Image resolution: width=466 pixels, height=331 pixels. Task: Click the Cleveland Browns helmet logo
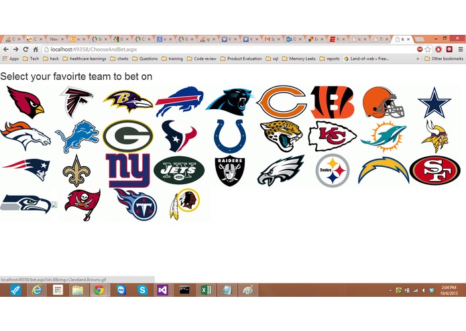[384, 102]
